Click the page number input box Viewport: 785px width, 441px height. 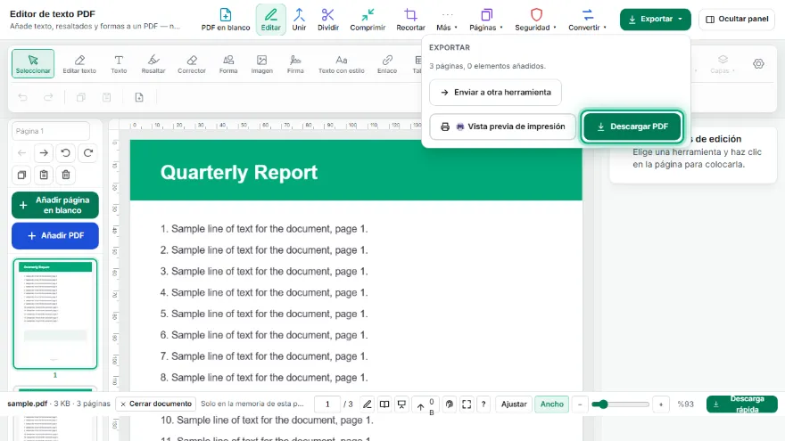click(327, 404)
